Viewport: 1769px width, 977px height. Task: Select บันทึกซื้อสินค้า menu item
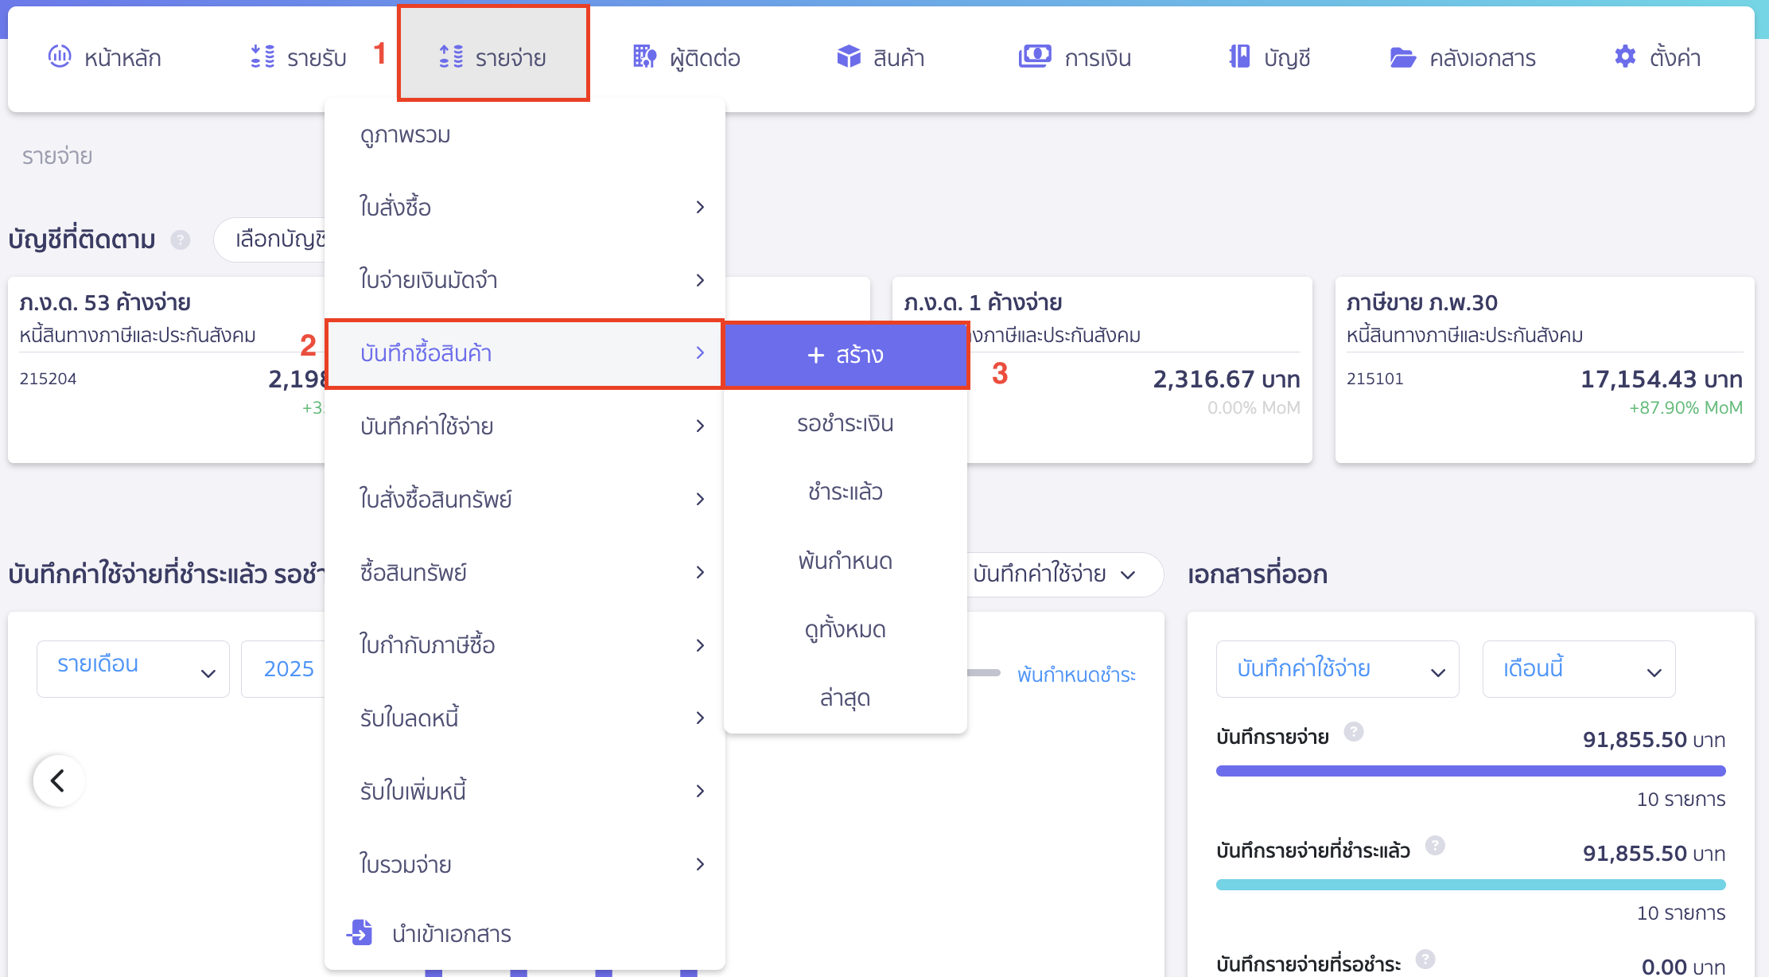point(525,353)
